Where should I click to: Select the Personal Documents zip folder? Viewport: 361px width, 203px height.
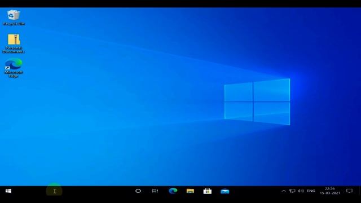14,43
